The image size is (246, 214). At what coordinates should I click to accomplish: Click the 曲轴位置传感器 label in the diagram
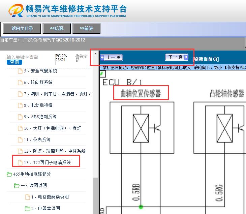(x=141, y=93)
